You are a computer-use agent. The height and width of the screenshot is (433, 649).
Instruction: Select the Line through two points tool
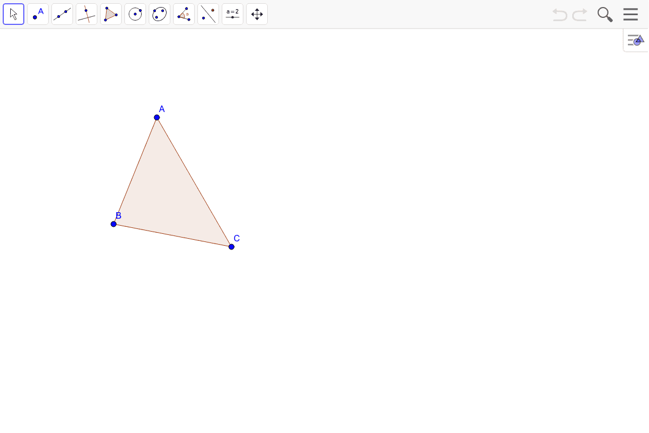62,14
